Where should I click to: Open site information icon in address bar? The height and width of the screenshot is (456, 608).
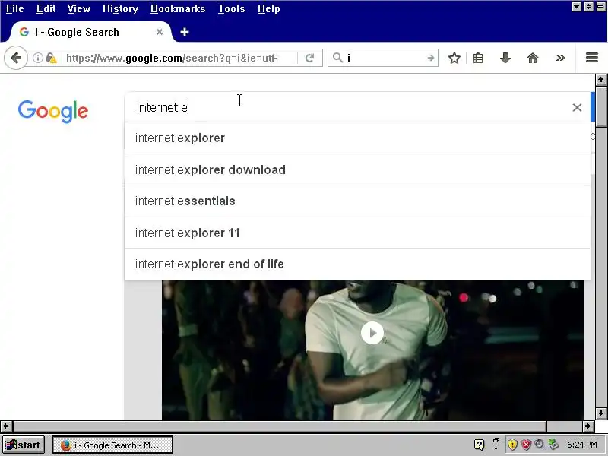tap(37, 59)
